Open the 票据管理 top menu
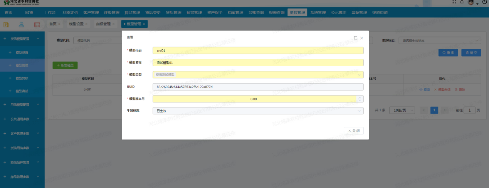This screenshot has height=188, width=489. pyautogui.click(x=359, y=13)
